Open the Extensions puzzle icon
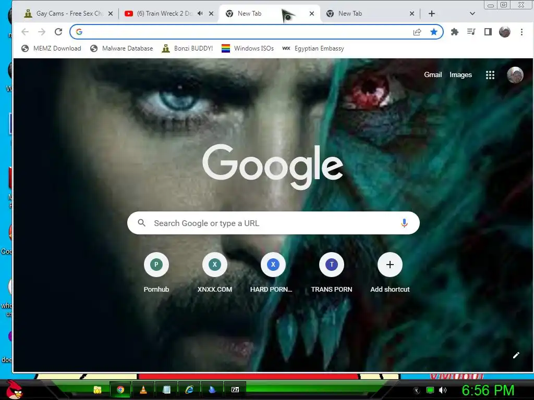The width and height of the screenshot is (534, 400). pos(455,32)
